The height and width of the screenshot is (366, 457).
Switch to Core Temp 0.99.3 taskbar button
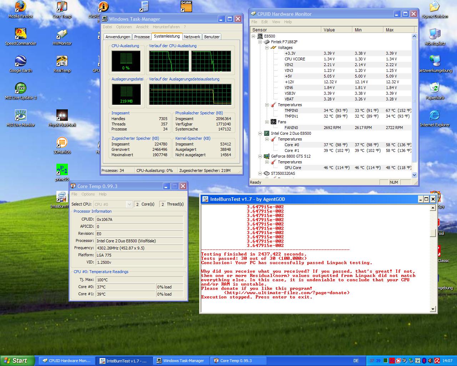[x=239, y=361]
